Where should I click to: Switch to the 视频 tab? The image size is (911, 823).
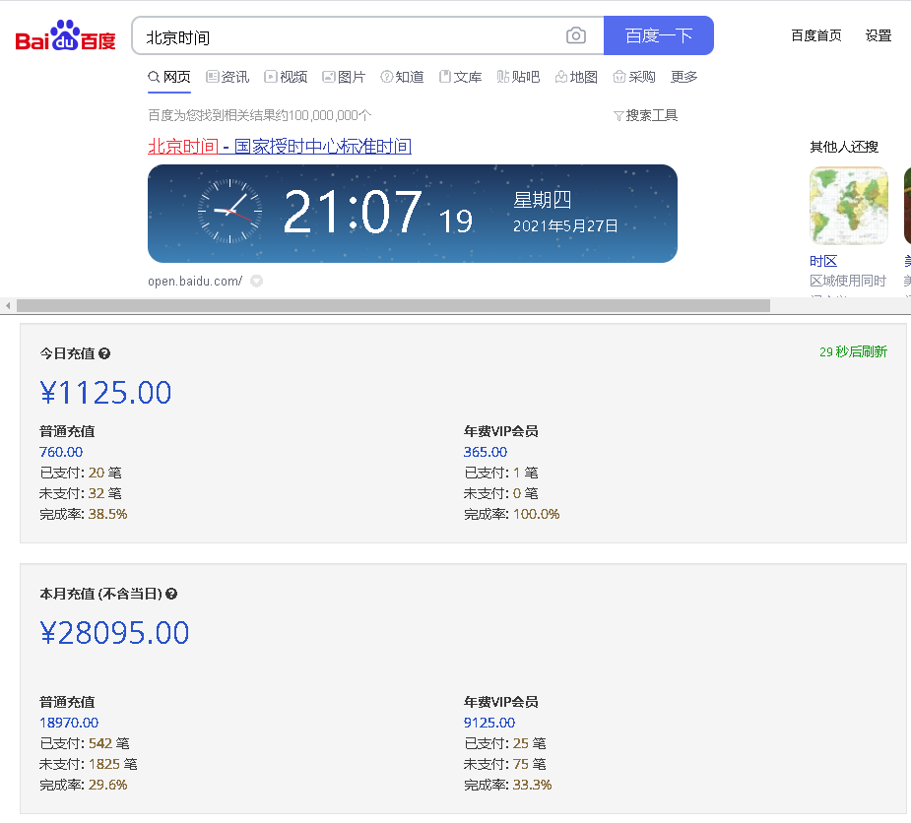pyautogui.click(x=286, y=77)
